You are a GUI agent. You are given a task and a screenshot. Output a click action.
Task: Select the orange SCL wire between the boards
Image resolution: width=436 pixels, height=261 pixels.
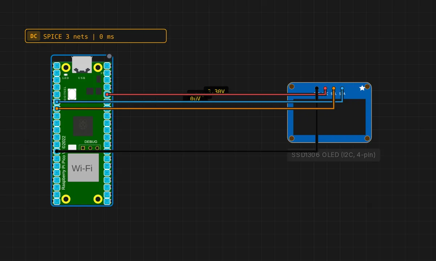click(x=195, y=108)
